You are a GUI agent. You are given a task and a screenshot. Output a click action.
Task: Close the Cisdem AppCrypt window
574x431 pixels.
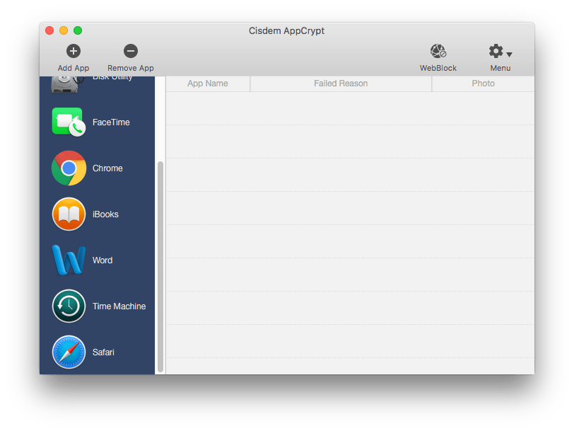coord(49,30)
